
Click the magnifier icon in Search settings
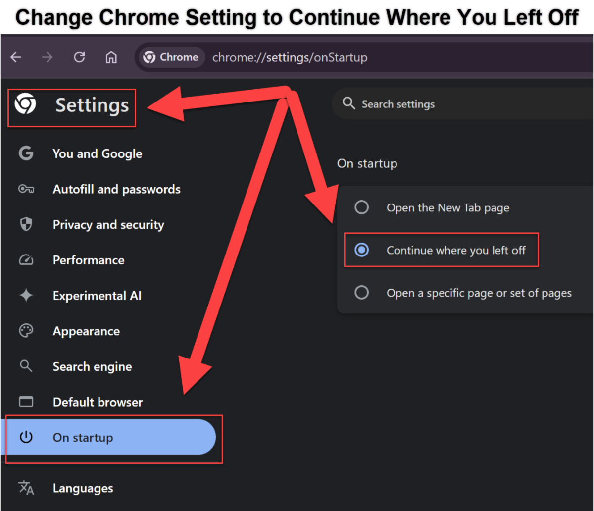pyautogui.click(x=349, y=103)
